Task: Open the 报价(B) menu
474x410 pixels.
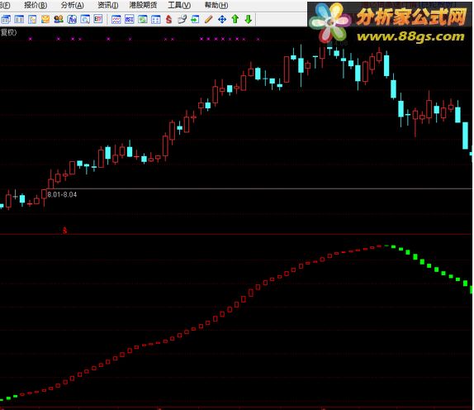Action: (36, 5)
